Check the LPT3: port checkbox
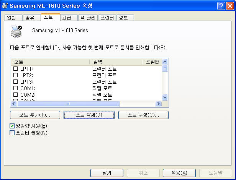 tap(15, 81)
